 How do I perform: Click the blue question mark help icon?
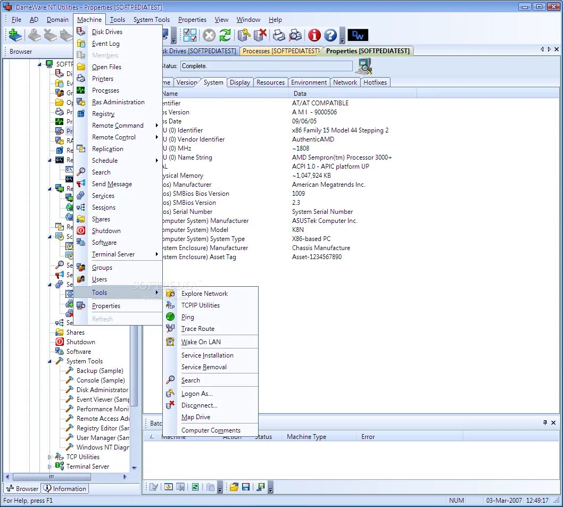(x=330, y=35)
